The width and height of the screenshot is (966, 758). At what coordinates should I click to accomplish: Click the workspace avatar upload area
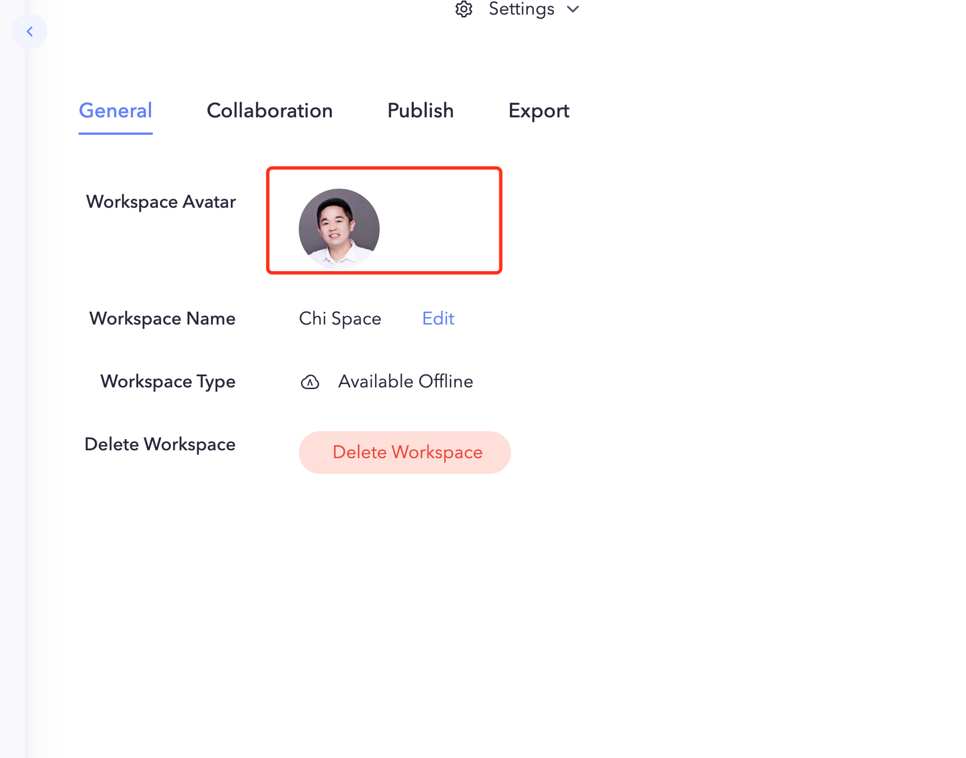click(384, 220)
